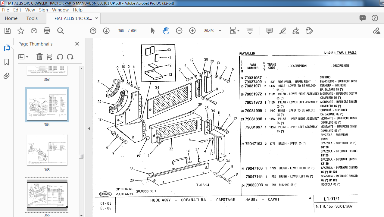
Task: Insert pages icon in thumbnails panel
Action: point(50,57)
